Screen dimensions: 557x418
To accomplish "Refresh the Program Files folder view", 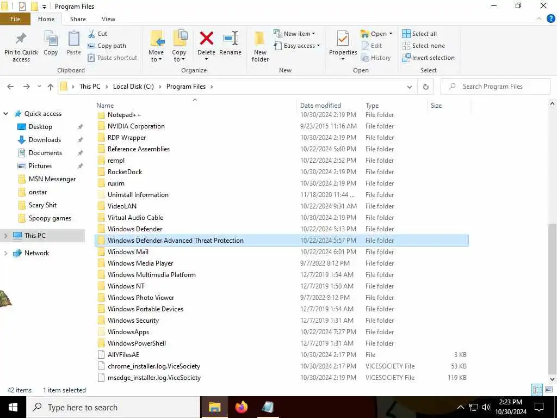I will click(x=425, y=87).
